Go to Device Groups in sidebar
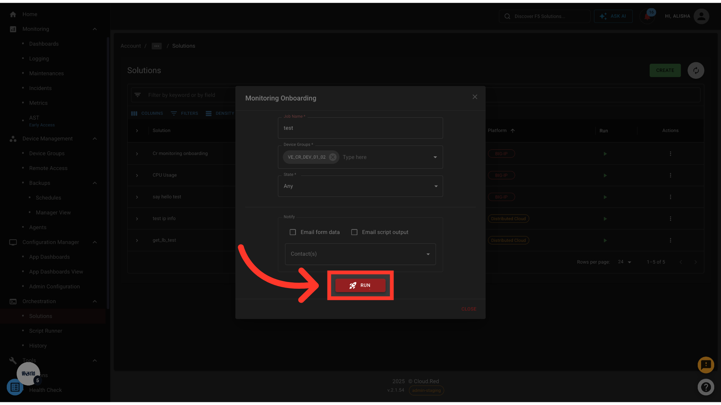This screenshot has width=721, height=405. pyautogui.click(x=47, y=153)
